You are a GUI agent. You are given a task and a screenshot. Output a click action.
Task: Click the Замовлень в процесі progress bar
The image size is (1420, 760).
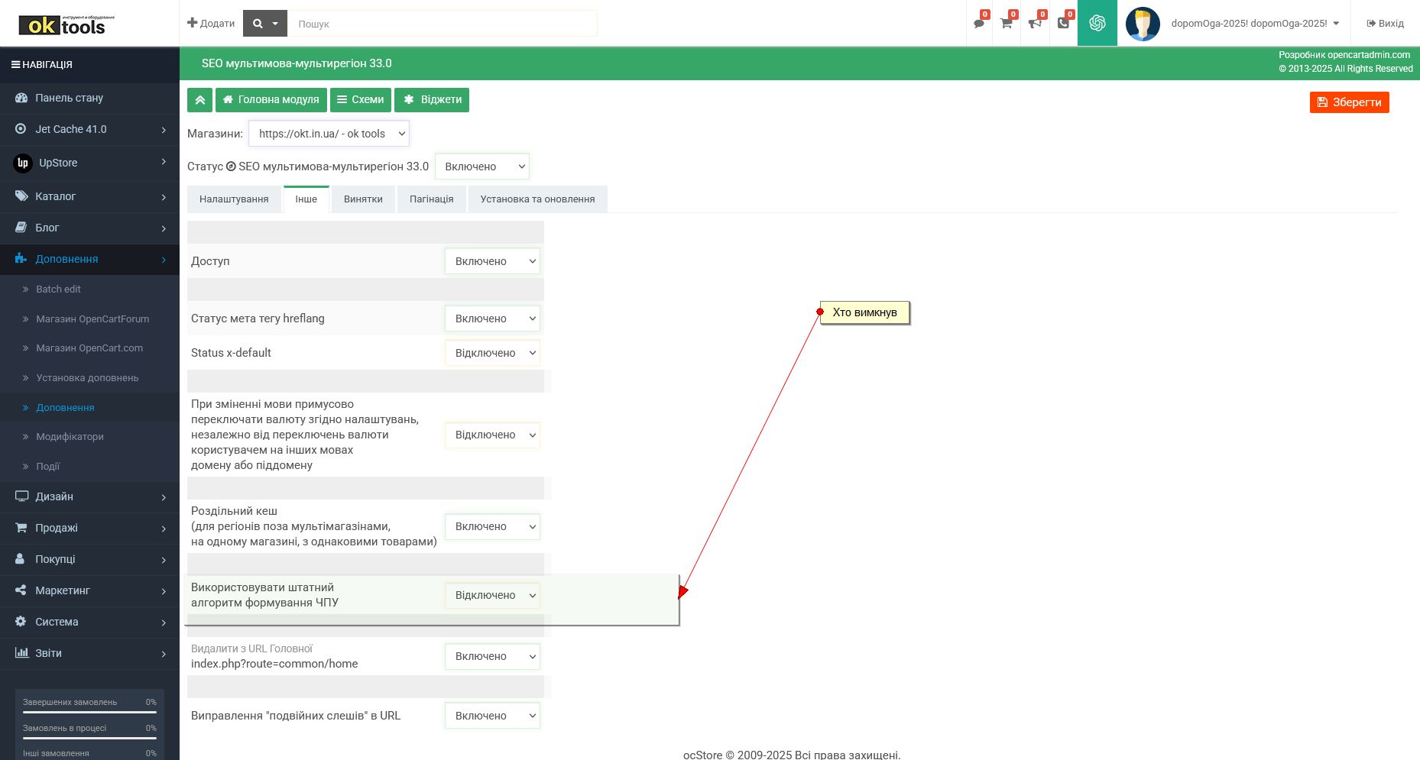click(89, 738)
